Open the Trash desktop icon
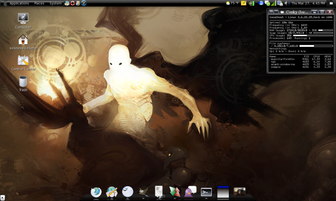 23,84
